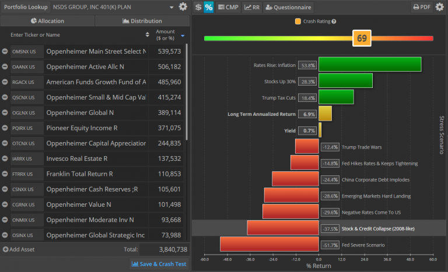Expand the Portfolio Lookup dropdown arrow
Screen dimensions: 448x272
171,7
